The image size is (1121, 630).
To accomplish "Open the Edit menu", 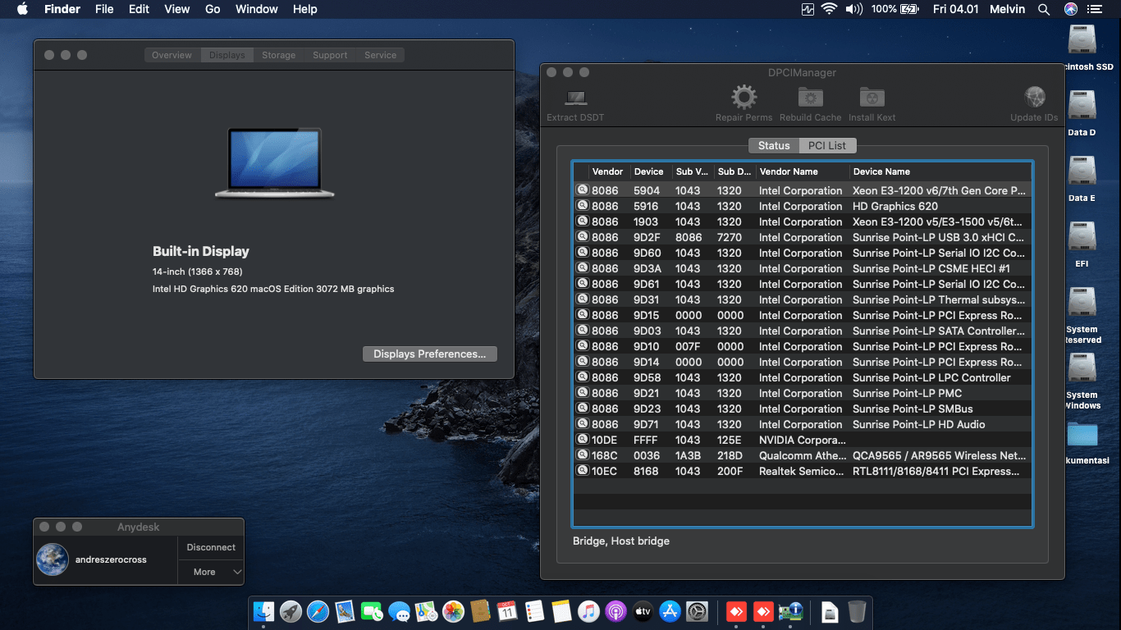I will [139, 9].
